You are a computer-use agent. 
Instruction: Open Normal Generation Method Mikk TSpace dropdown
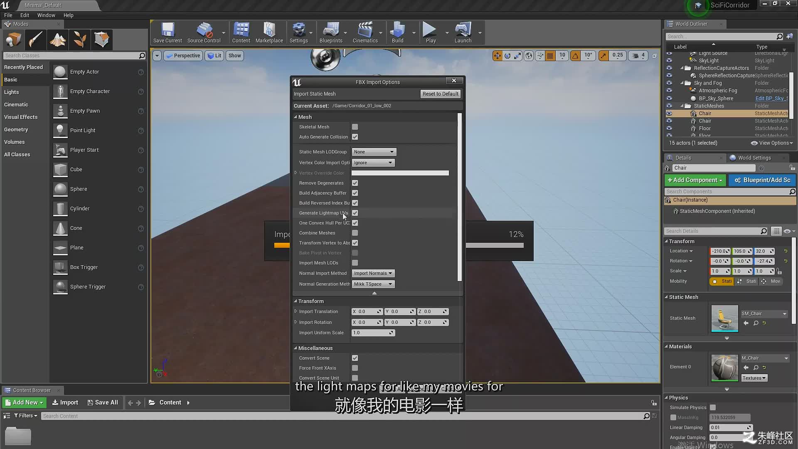pos(373,284)
